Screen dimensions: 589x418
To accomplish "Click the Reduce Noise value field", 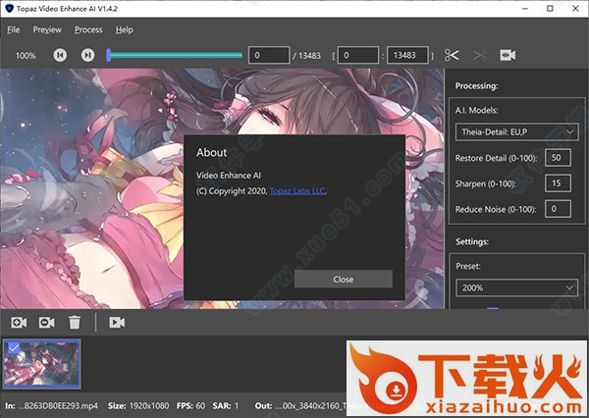I will coord(558,209).
